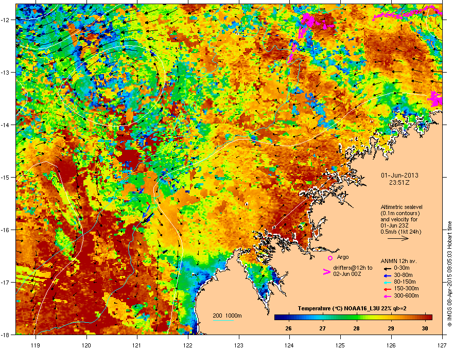Click the longitude axis label '127'
This screenshot has width=453, height=350.
pos(442,345)
